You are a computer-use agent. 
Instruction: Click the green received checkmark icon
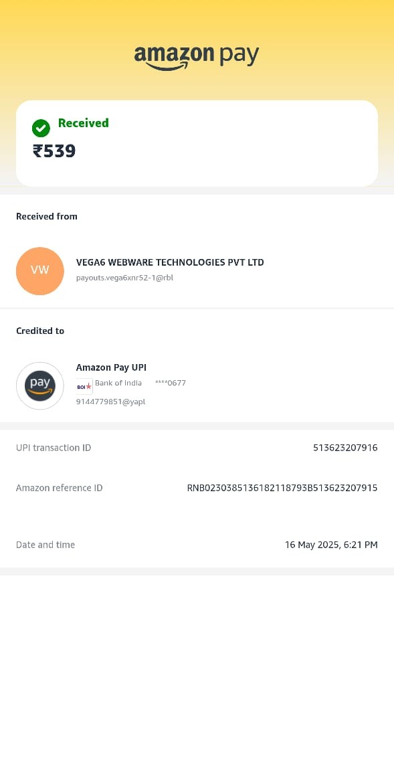(x=41, y=128)
